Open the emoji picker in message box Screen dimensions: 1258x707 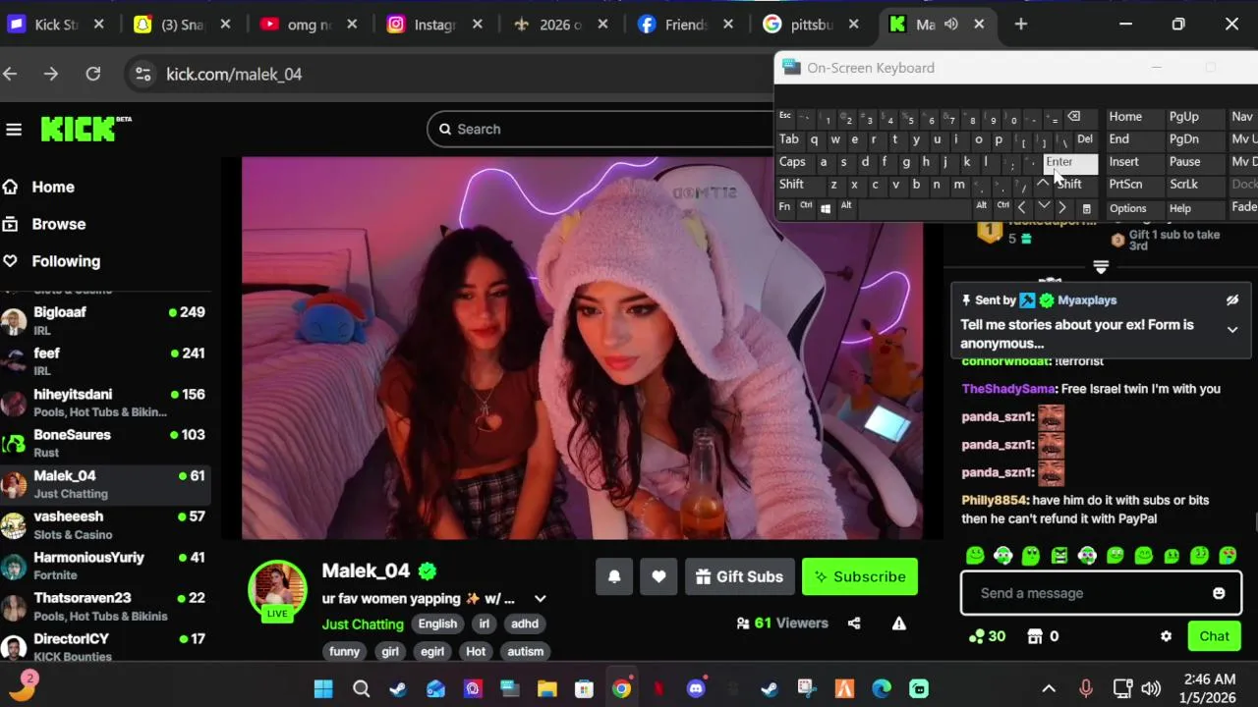[1219, 593]
